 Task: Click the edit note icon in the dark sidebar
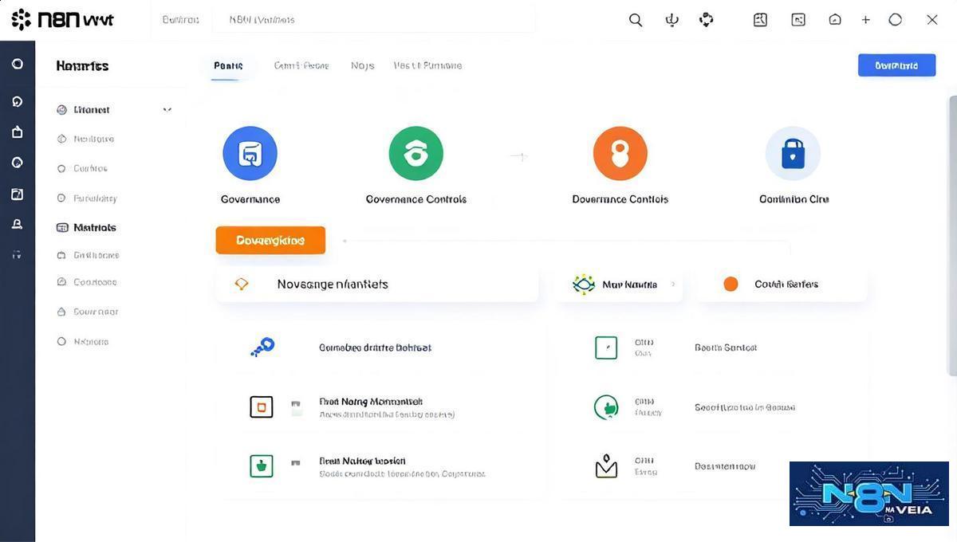pyautogui.click(x=18, y=194)
